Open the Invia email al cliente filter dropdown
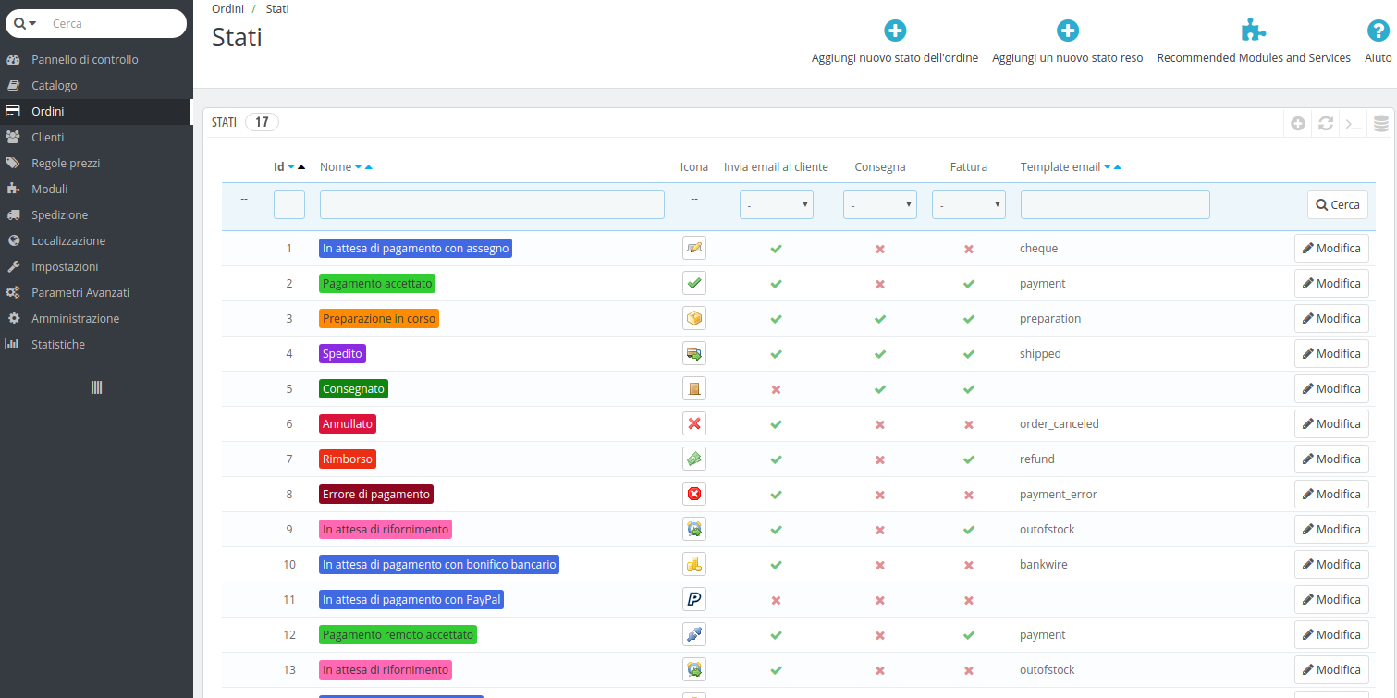Screen dimensions: 1397x698 tap(776, 204)
